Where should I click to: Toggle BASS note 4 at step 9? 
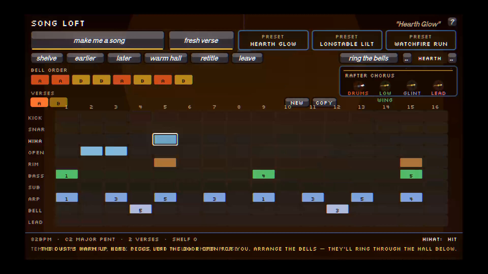(x=264, y=174)
